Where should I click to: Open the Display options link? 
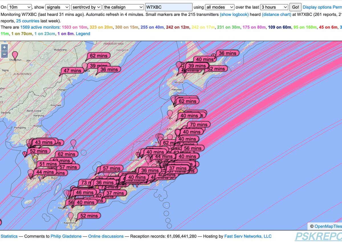pyautogui.click(x=317, y=7)
